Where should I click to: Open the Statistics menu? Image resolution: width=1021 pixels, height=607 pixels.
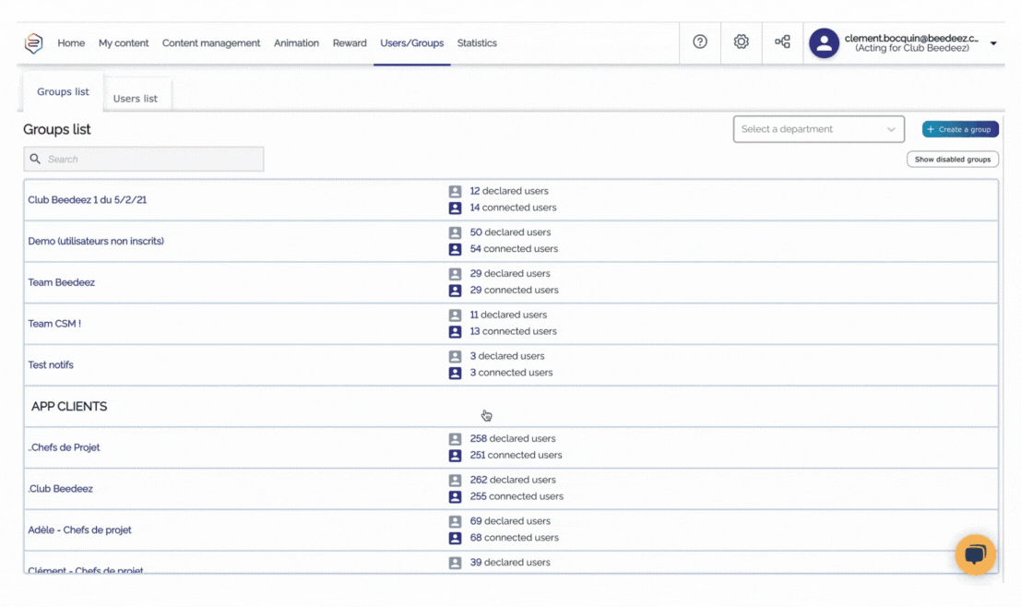pyautogui.click(x=477, y=43)
